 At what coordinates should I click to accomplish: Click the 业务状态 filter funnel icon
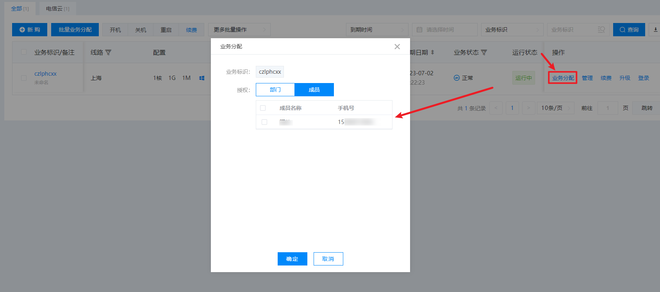pyautogui.click(x=484, y=53)
